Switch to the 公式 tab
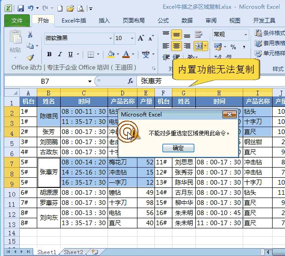Viewport: 285px width, 256px height. click(x=163, y=21)
